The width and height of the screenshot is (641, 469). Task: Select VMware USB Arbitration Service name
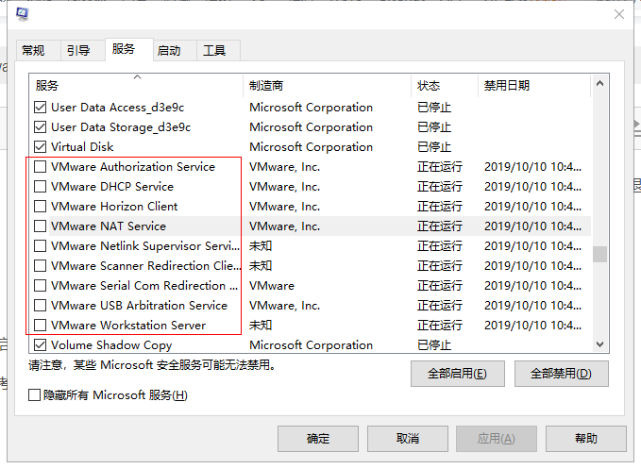[x=139, y=305]
